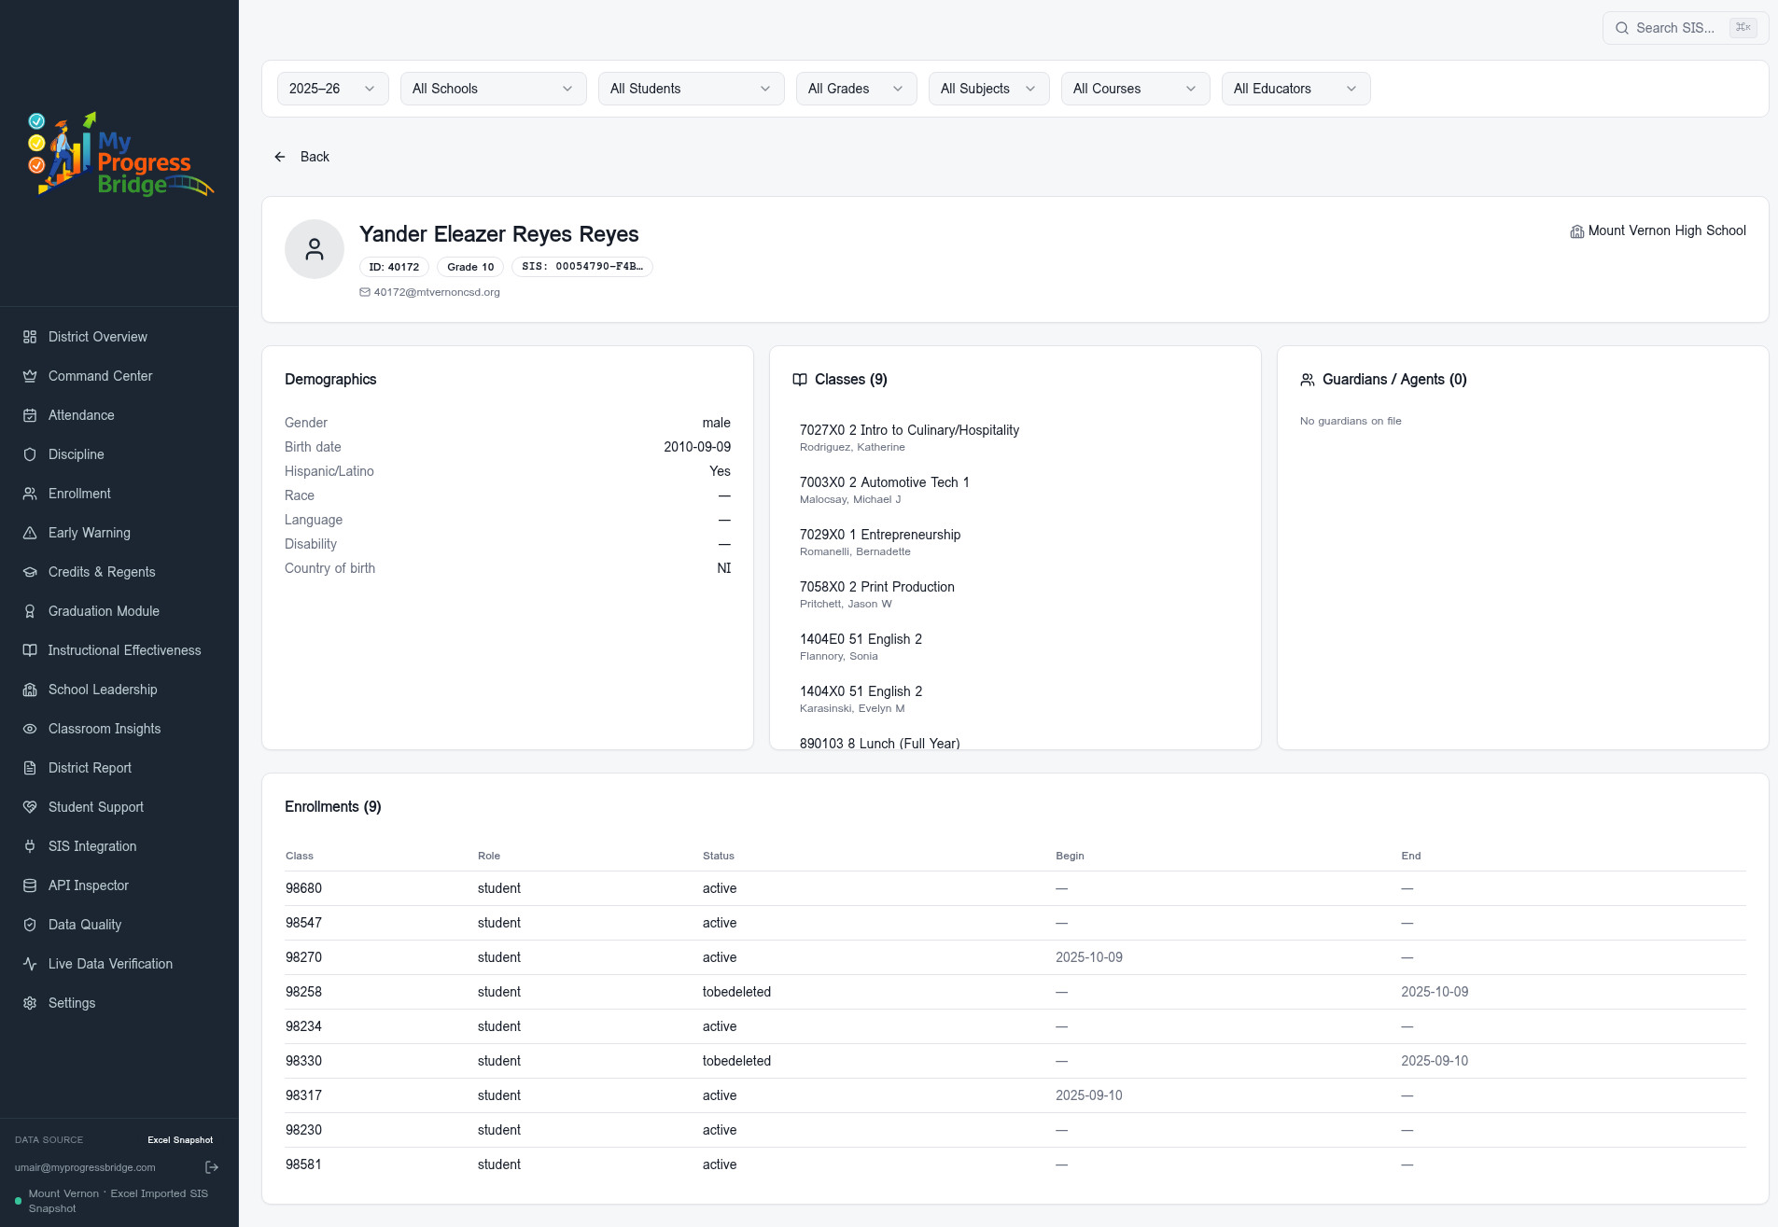Click begin date 2025-10-09 for 98270
Viewport: 1778px width, 1227px height.
coord(1089,957)
